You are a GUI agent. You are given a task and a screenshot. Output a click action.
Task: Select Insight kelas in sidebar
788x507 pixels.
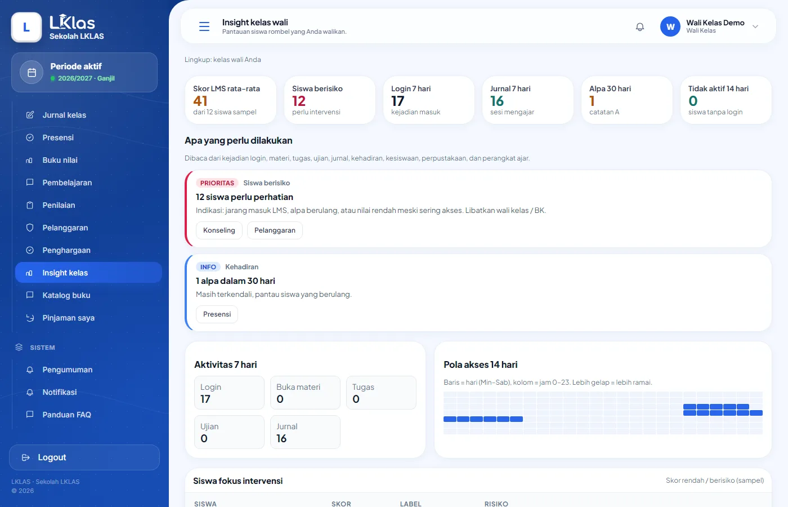coord(88,273)
